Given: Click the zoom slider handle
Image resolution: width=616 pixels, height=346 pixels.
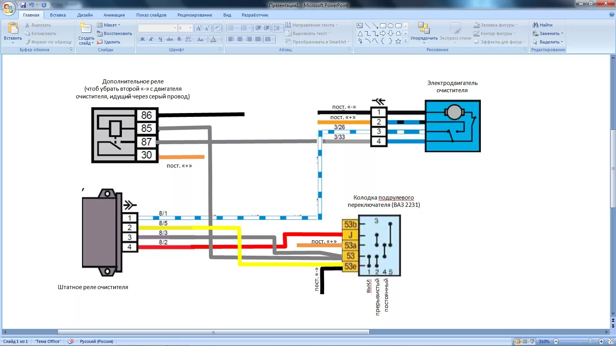Looking at the screenshot, I should coord(590,341).
